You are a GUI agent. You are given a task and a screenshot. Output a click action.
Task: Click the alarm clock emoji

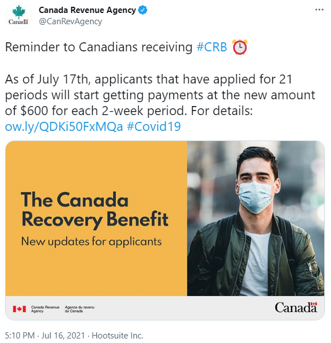(240, 47)
